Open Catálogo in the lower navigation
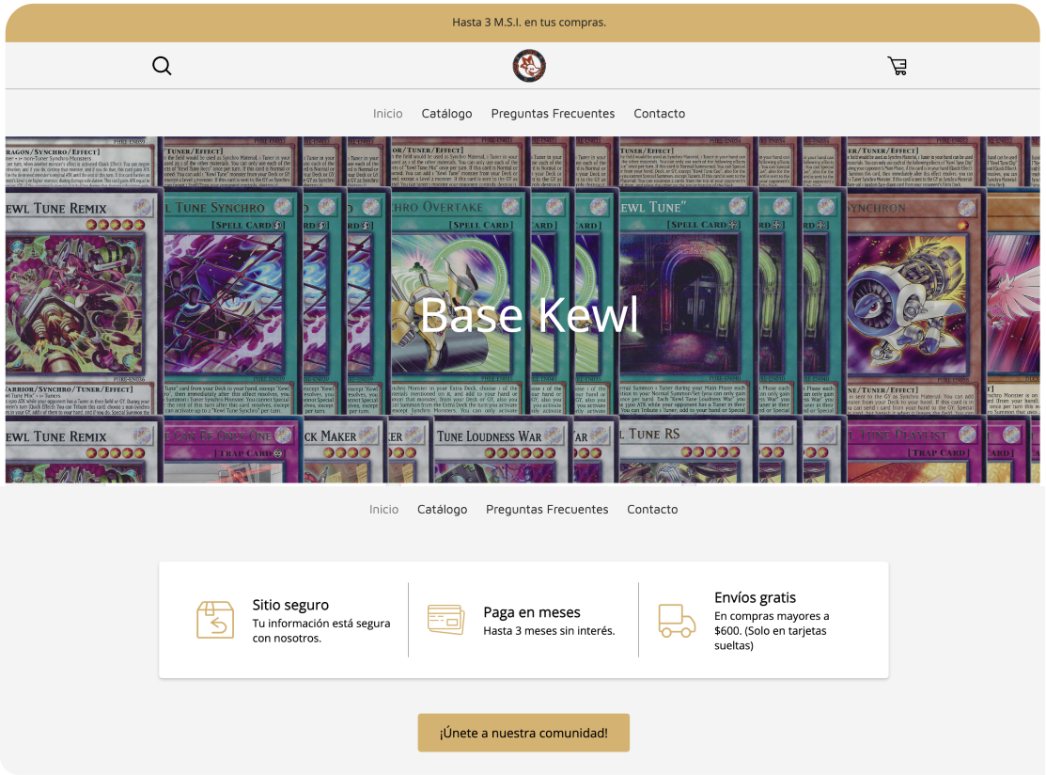 tap(442, 510)
